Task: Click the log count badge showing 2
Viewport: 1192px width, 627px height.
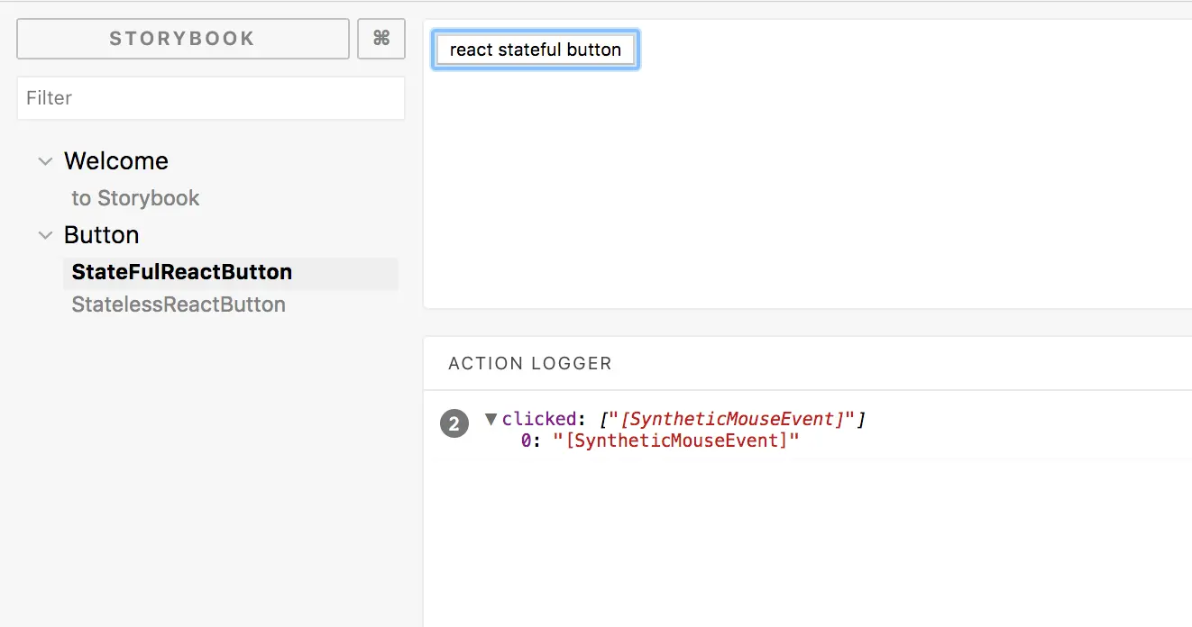Action: point(454,423)
